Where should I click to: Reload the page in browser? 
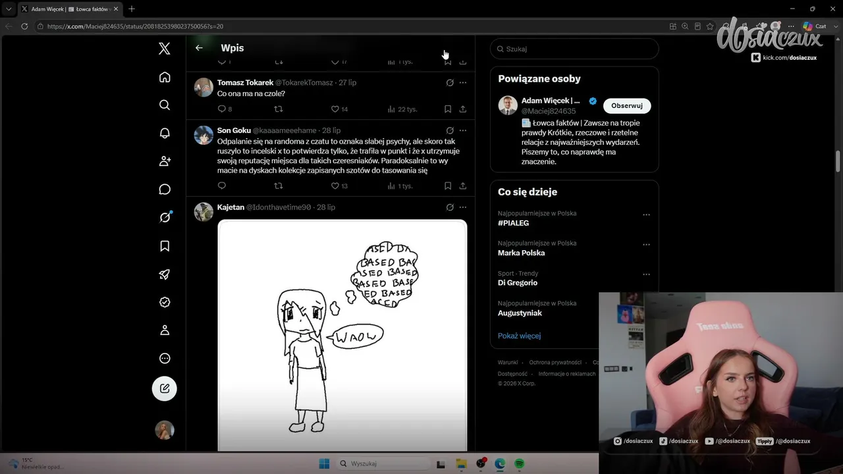24,26
